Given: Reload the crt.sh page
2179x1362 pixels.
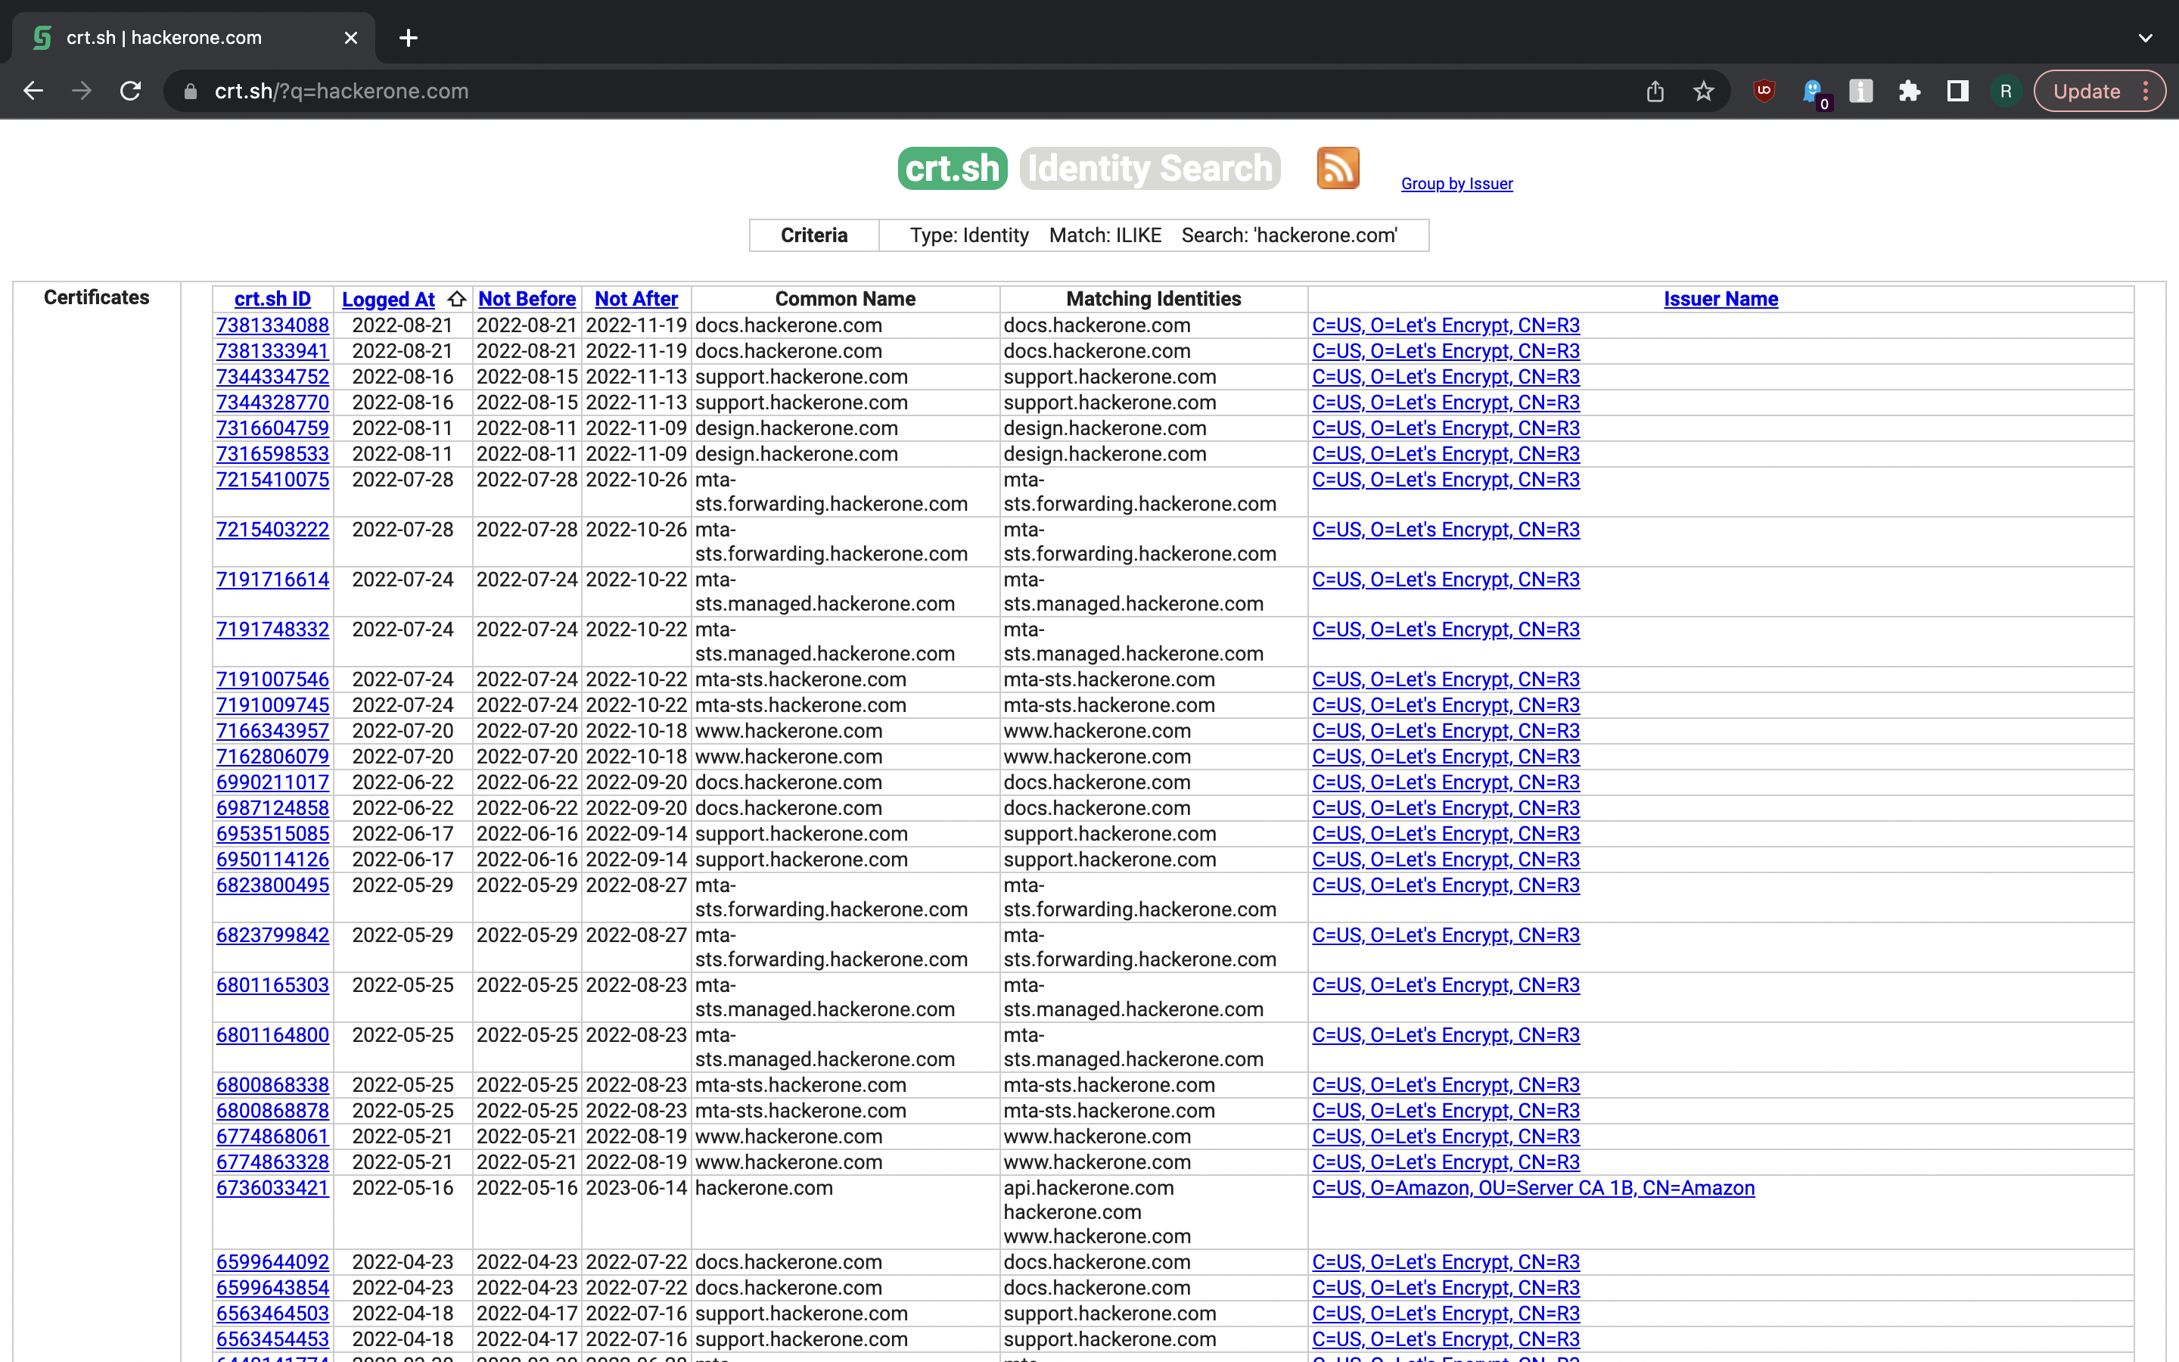Looking at the screenshot, I should 131,91.
